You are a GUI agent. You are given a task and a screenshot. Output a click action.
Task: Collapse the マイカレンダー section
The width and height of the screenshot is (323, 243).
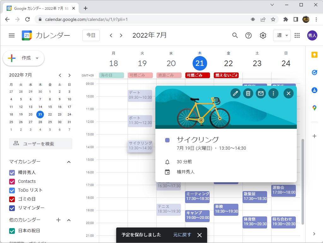(69, 162)
